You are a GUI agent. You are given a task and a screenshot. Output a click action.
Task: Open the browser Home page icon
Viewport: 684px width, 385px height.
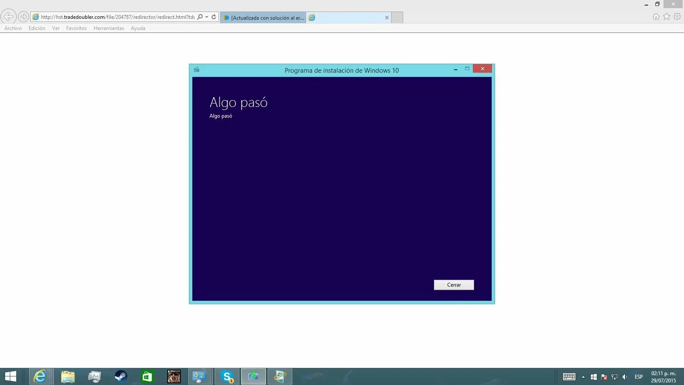coord(656,17)
